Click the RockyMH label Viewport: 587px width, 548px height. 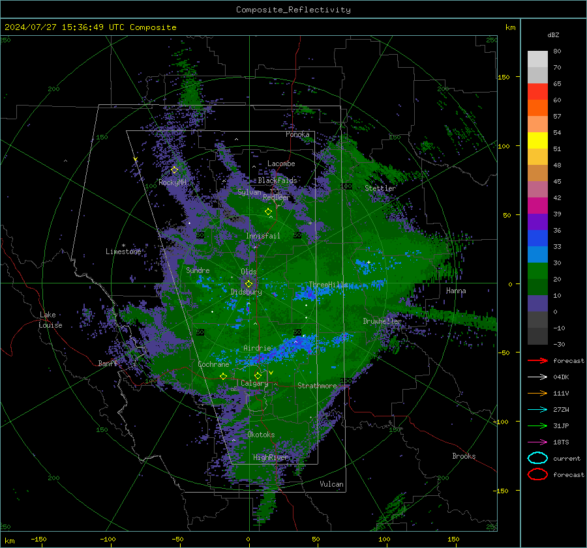(172, 182)
